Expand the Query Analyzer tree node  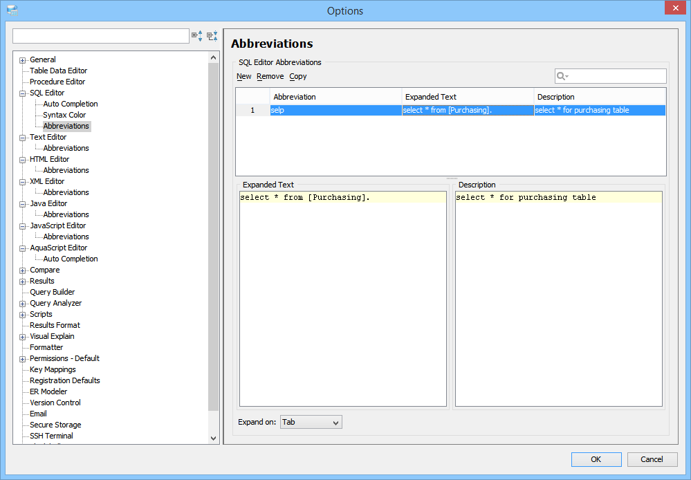click(x=22, y=304)
